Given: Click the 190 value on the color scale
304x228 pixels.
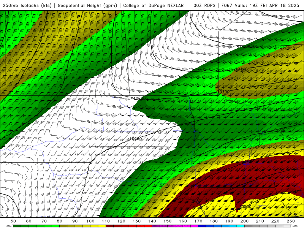Looking at the screenshot, I should point(229,221).
